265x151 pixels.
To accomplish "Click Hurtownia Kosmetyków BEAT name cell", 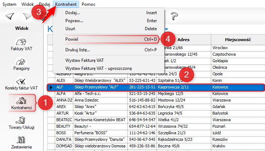I will (x=100, y=120).
